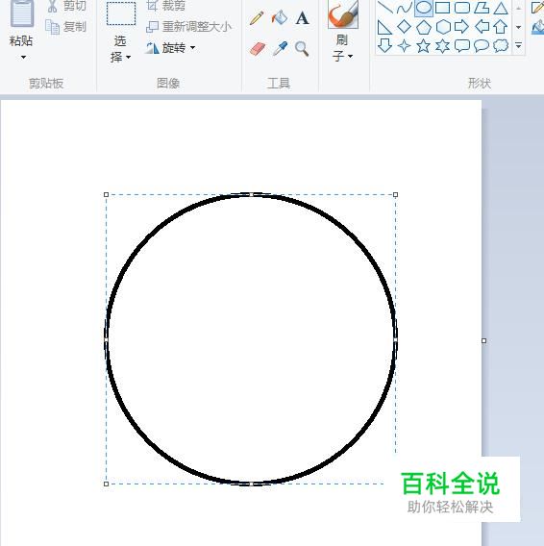
Task: Click the selection's bottom-middle handle
Action: [x=252, y=484]
